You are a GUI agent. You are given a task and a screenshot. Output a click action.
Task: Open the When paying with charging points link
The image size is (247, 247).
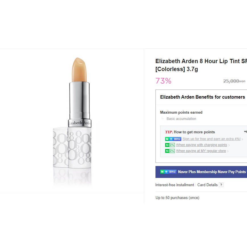(202, 145)
